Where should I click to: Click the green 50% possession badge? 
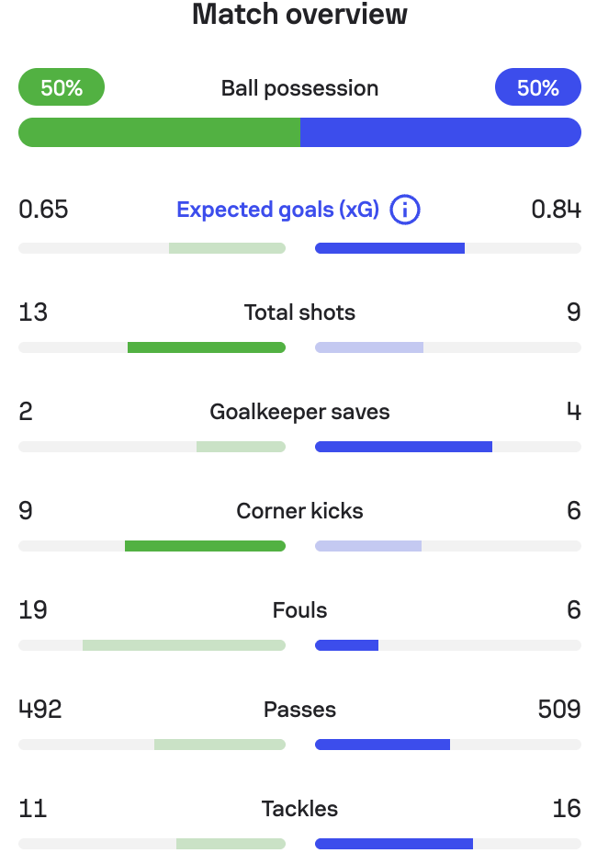pyautogui.click(x=61, y=86)
